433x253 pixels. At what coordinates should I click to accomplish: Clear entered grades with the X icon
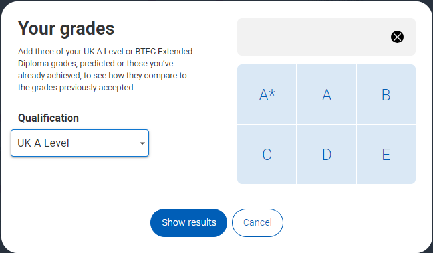(x=397, y=37)
